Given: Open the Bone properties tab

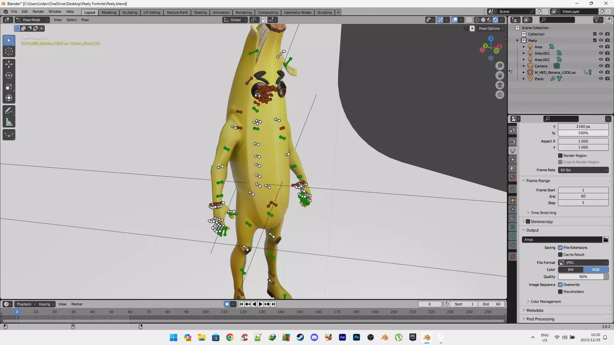Looking at the screenshot, I should (513, 236).
